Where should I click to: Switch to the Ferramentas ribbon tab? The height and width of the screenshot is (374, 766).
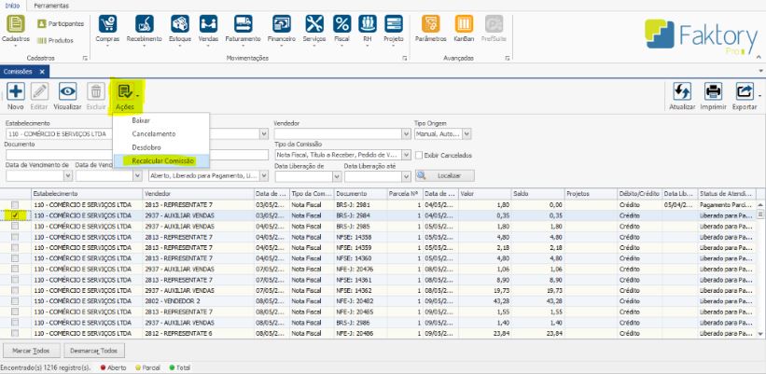click(x=49, y=6)
